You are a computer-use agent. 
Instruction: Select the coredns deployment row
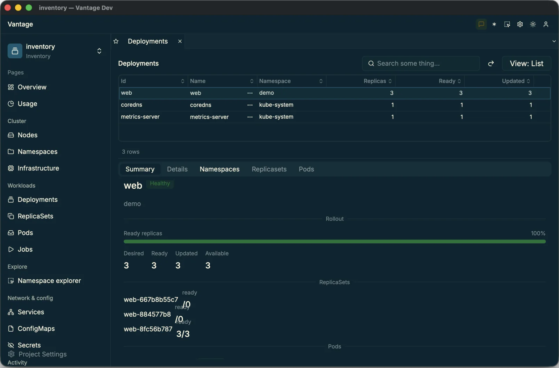pos(334,105)
